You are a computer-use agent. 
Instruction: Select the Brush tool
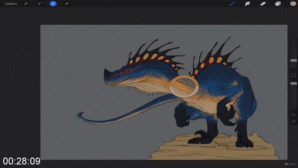[232, 4]
